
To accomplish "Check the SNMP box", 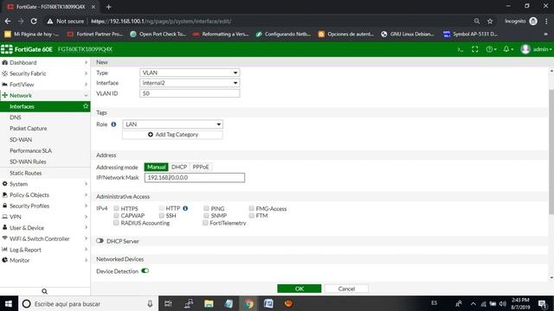I will (x=206, y=215).
